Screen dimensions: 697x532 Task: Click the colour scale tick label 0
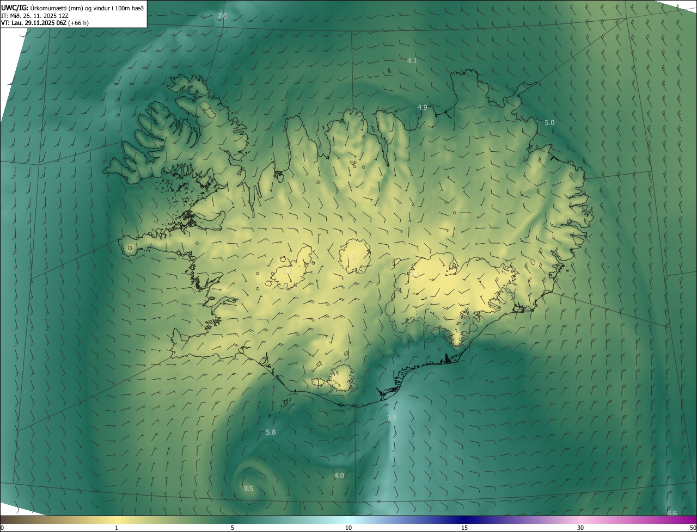coord(2,528)
